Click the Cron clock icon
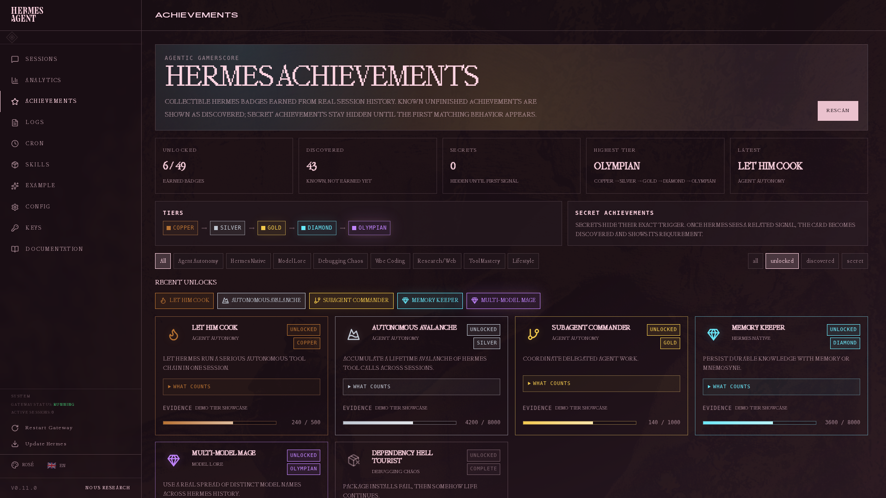The width and height of the screenshot is (886, 498). click(15, 144)
